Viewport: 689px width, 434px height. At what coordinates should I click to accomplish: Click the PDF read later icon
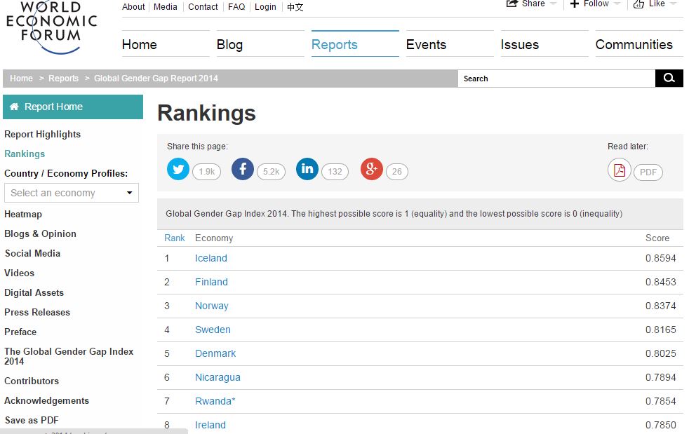[620, 170]
